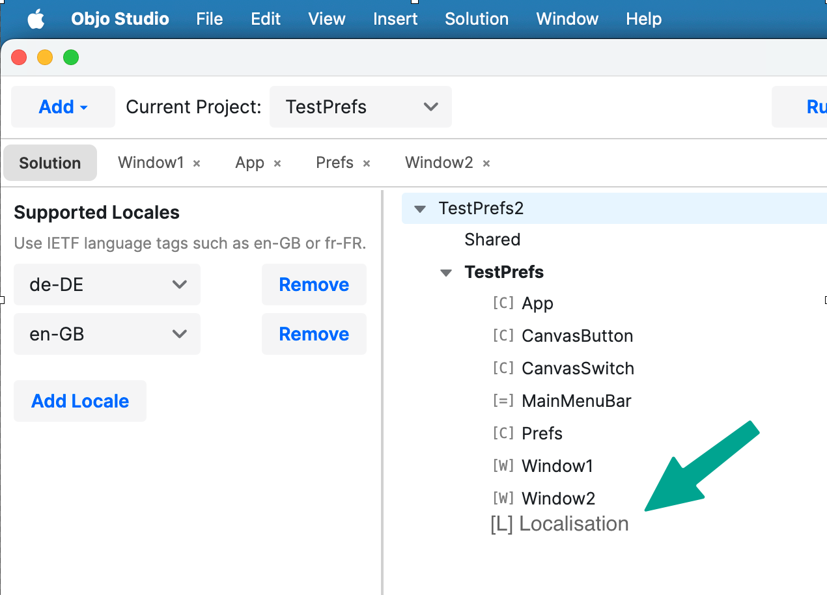Click the [C] icon beside Prefs

pyautogui.click(x=503, y=433)
